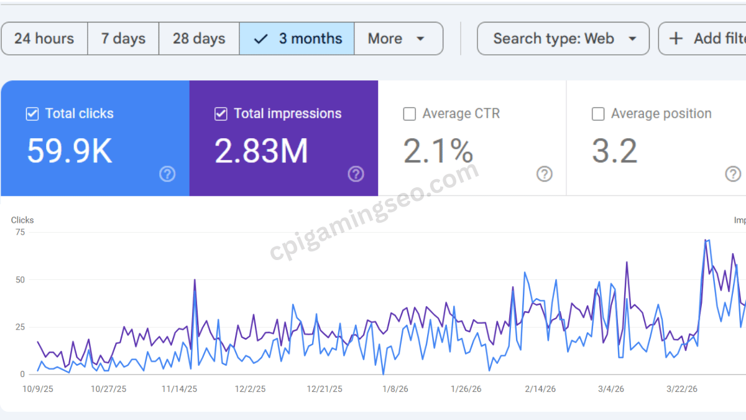
Task: Click the clicks line dip near 1/8/26
Action: pos(383,373)
